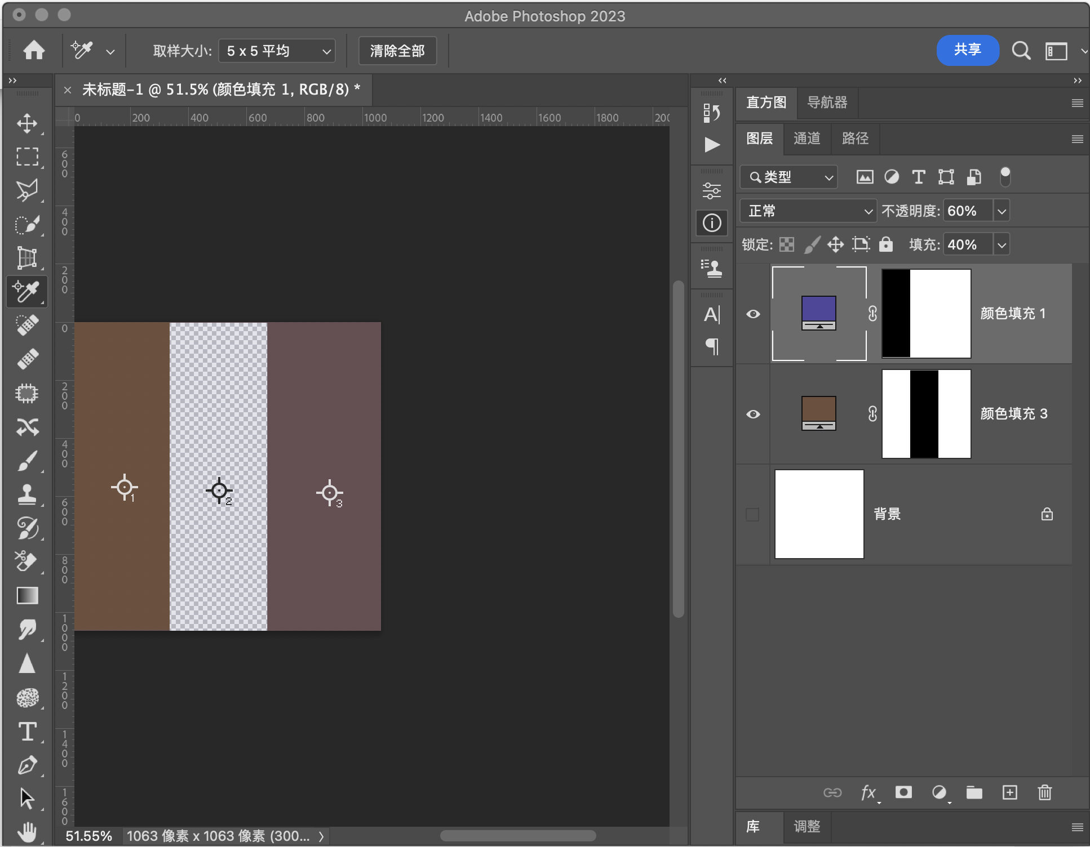
Task: Select the Spot Healing Brush tool
Action: [27, 326]
